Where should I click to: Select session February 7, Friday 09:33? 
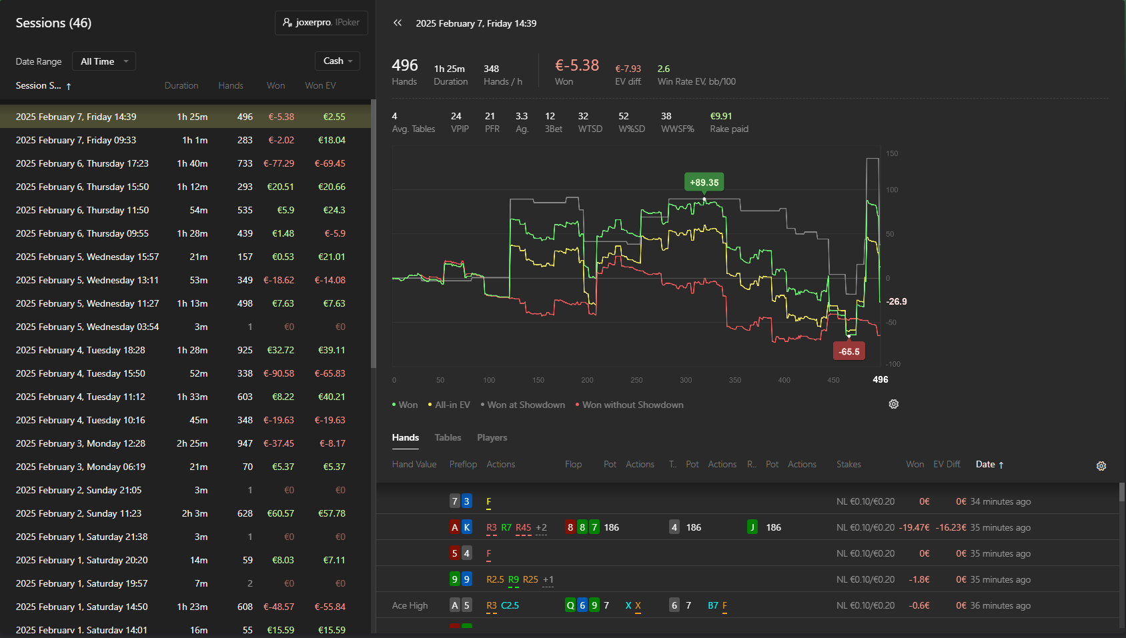tap(185, 140)
